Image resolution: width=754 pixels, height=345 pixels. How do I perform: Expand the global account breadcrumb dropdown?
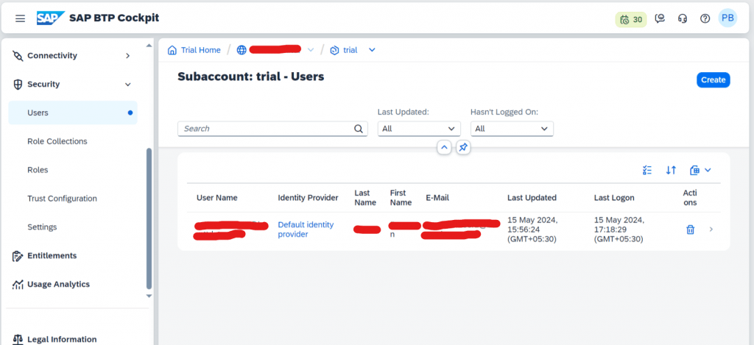(x=311, y=50)
